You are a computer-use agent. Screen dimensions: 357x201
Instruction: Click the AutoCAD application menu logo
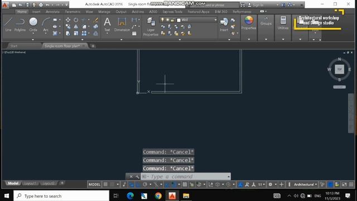click(x=5, y=4)
